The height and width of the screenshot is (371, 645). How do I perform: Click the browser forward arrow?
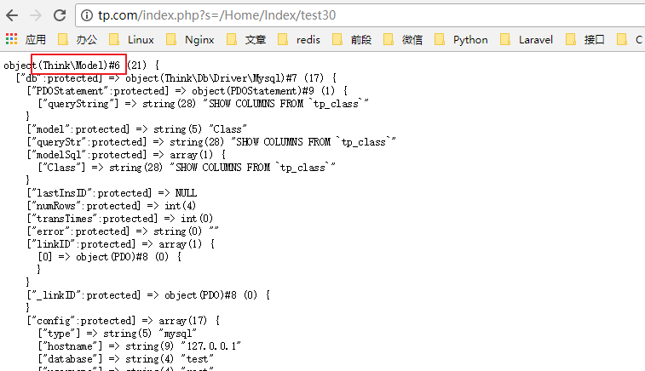[36, 14]
